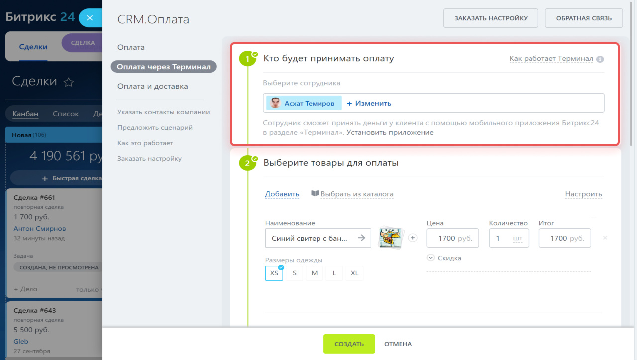Click the Цена price input field
The width and height of the screenshot is (637, 360).
tap(453, 238)
